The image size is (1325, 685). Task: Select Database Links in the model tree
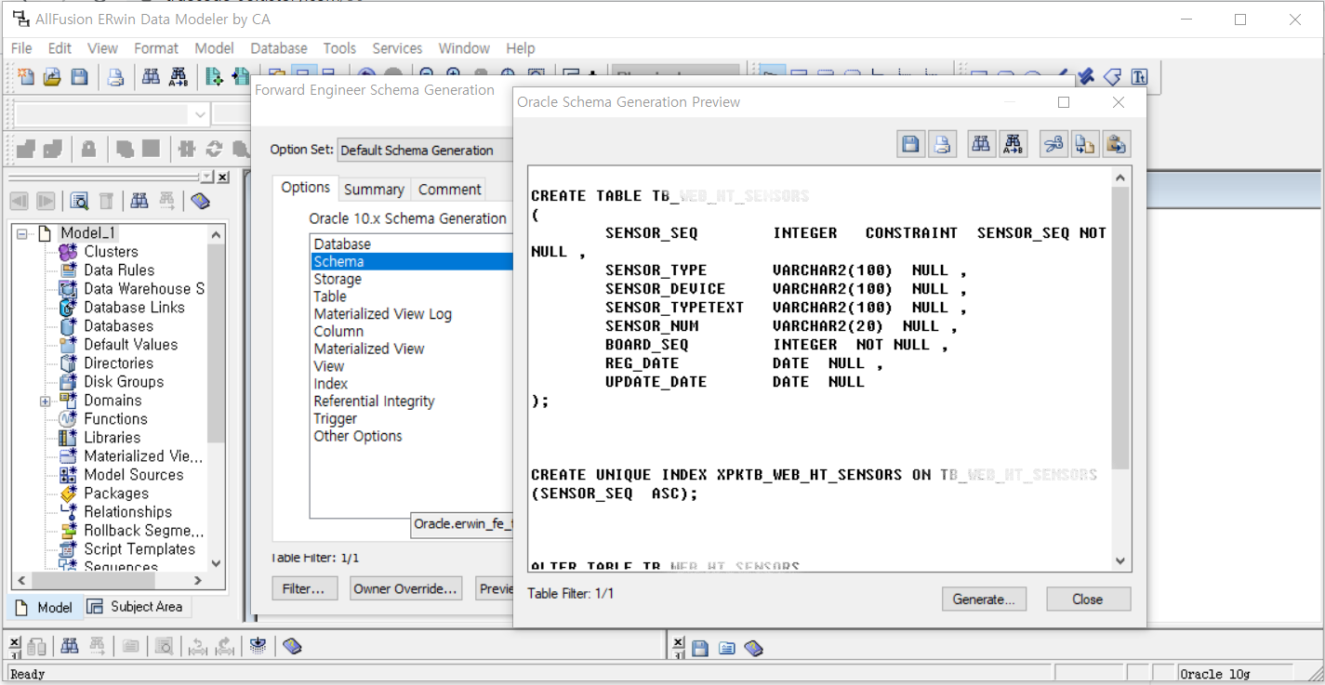(x=134, y=308)
